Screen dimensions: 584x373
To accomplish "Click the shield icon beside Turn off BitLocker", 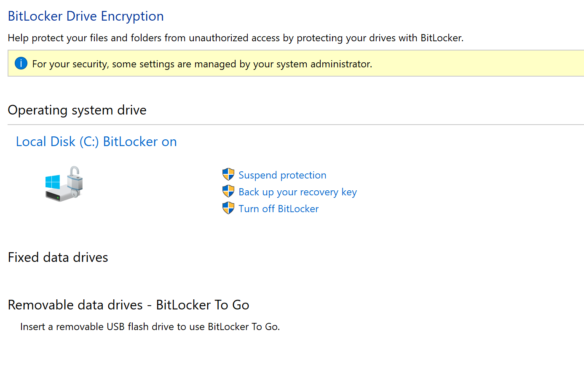I will (x=228, y=208).
